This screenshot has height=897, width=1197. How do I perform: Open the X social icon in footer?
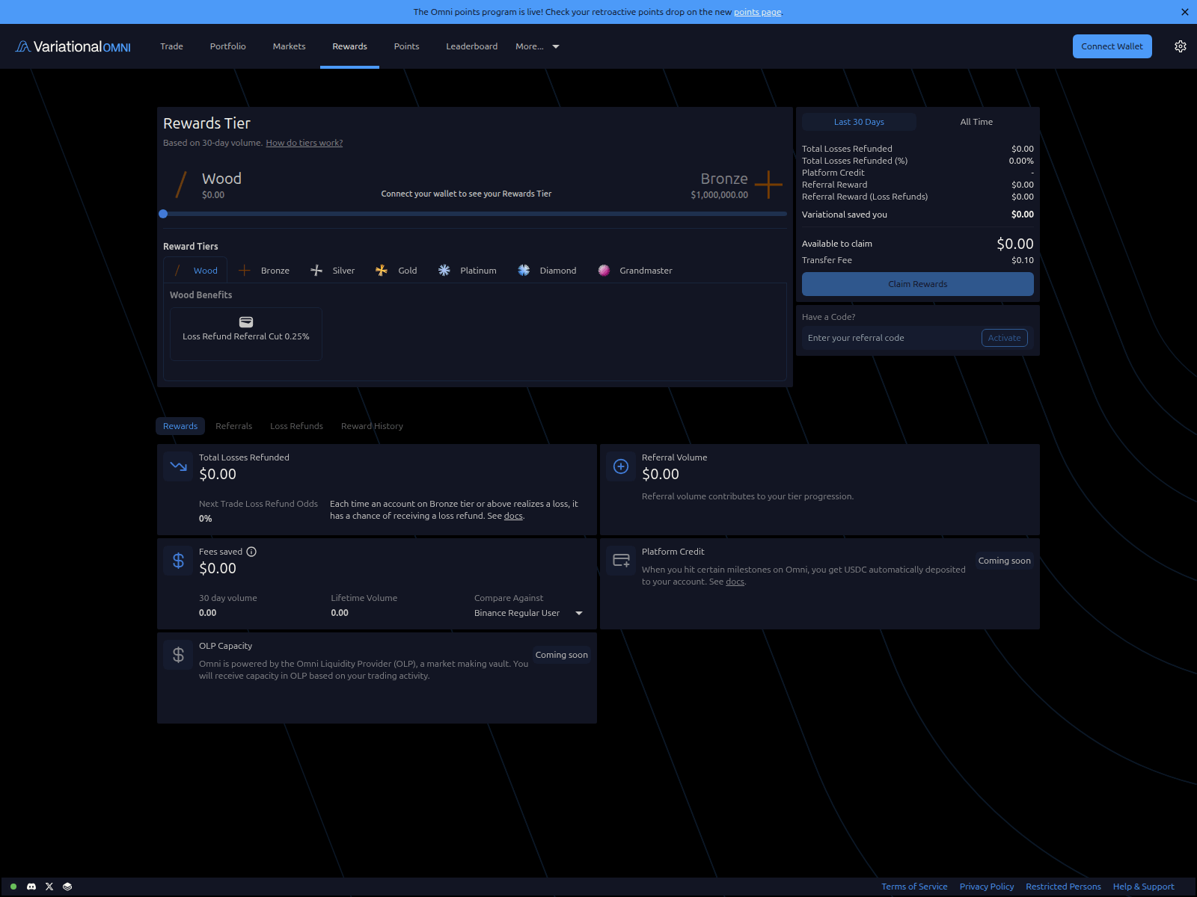coord(49,887)
